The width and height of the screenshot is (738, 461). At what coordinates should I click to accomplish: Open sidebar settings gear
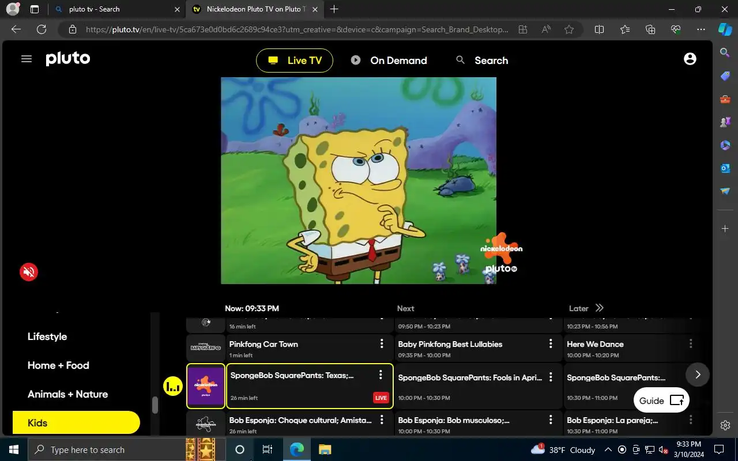pos(725,425)
